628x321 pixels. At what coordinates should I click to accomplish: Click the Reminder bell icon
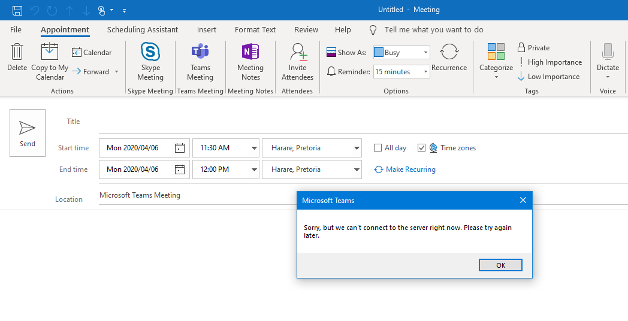pos(331,72)
